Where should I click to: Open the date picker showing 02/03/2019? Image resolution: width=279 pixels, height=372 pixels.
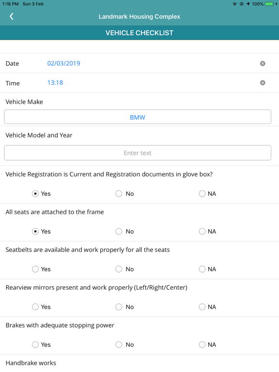(63, 63)
